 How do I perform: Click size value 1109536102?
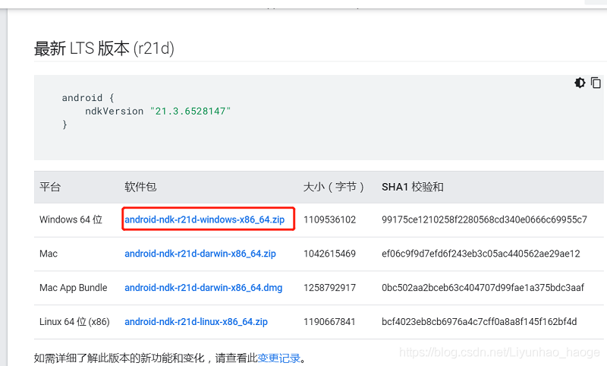click(x=329, y=219)
